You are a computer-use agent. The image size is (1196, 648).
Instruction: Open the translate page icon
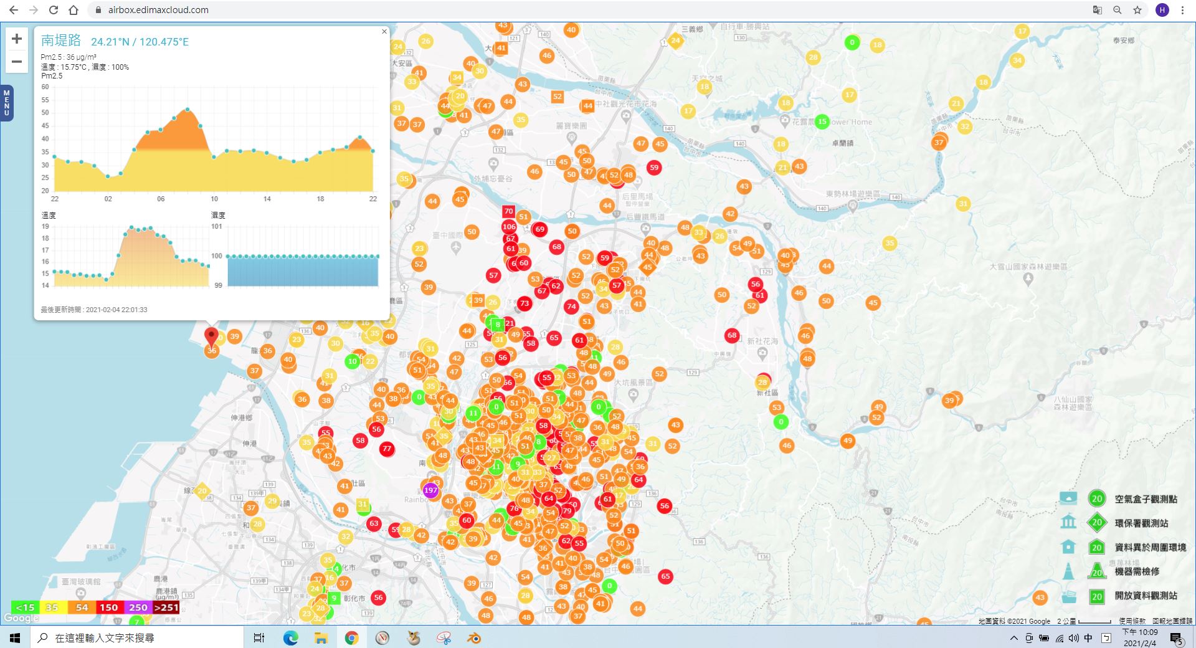1098,10
